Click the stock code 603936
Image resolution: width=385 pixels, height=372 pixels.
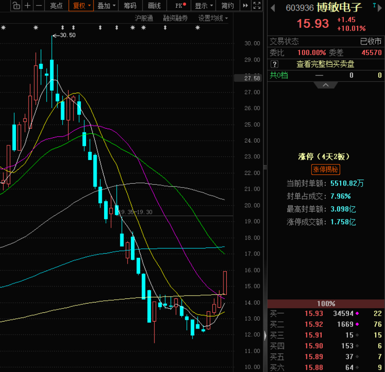(300, 8)
